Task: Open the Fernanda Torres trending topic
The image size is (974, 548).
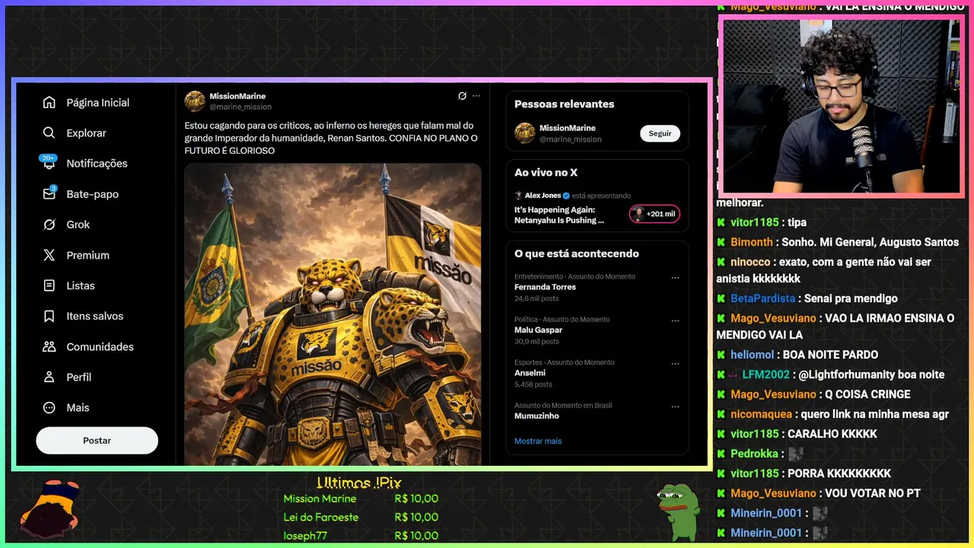Action: point(545,287)
